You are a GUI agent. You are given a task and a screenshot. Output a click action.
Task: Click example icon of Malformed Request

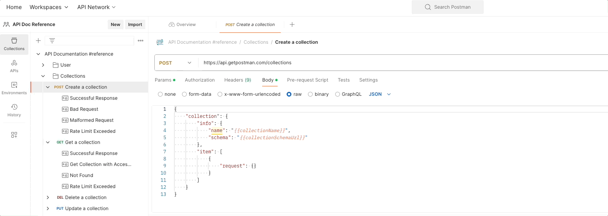coord(65,120)
